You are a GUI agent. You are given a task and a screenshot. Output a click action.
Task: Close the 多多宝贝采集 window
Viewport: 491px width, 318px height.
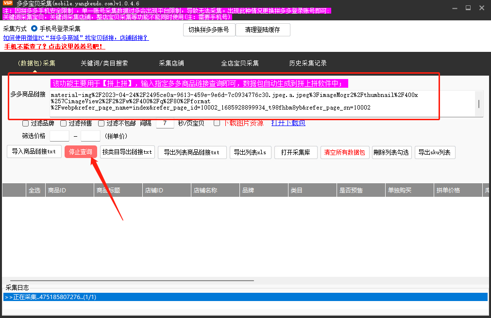[x=482, y=8]
